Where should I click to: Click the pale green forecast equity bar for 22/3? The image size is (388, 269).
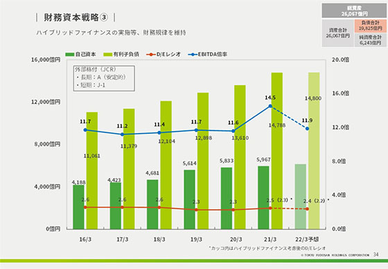click(x=301, y=196)
